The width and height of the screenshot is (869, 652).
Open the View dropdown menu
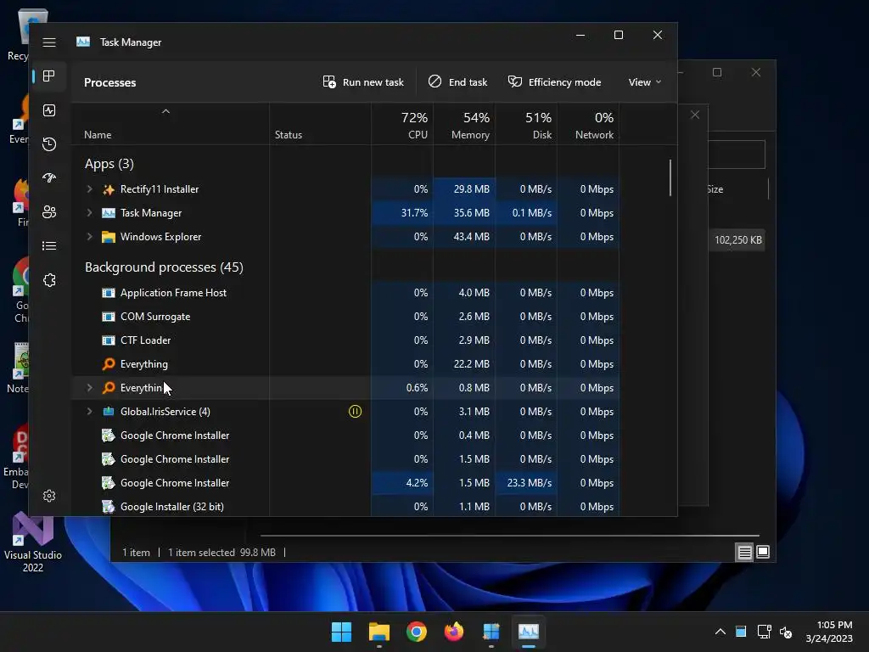645,82
